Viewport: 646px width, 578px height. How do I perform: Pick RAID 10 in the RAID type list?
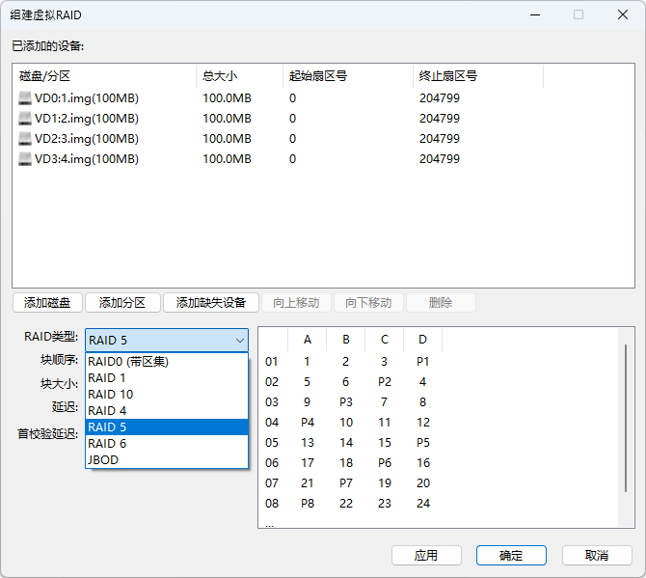[x=167, y=395]
